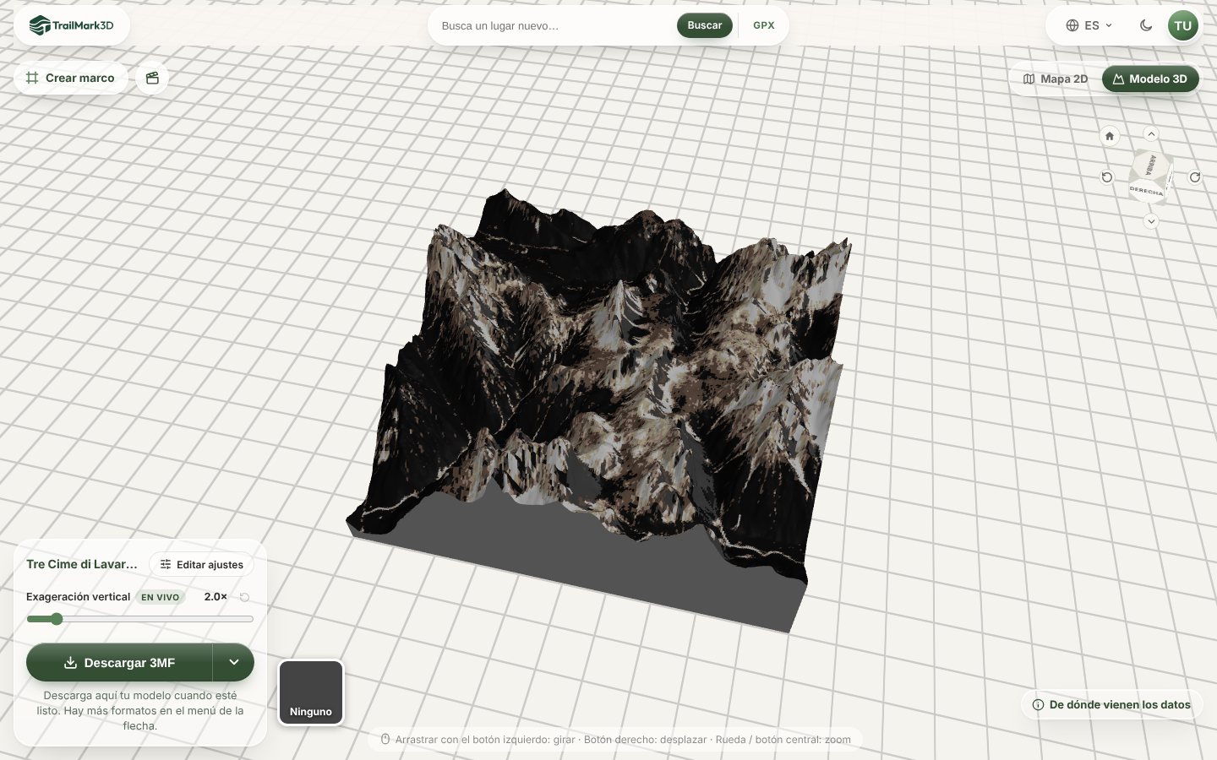Click the 'Descarga aquí tu modelo' hint text
The width and height of the screenshot is (1217, 760).
pyautogui.click(x=140, y=710)
